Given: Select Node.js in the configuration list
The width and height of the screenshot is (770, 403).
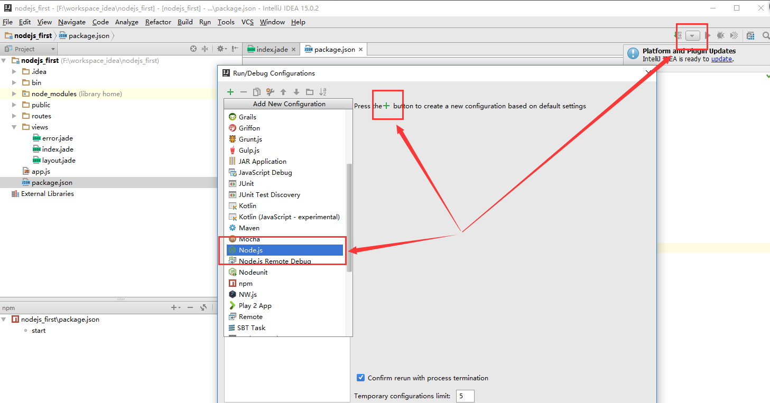Looking at the screenshot, I should tap(285, 250).
